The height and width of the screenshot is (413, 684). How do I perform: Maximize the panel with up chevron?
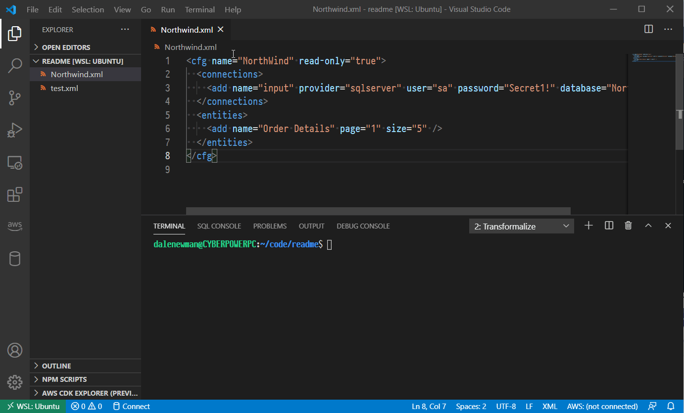pyautogui.click(x=648, y=226)
